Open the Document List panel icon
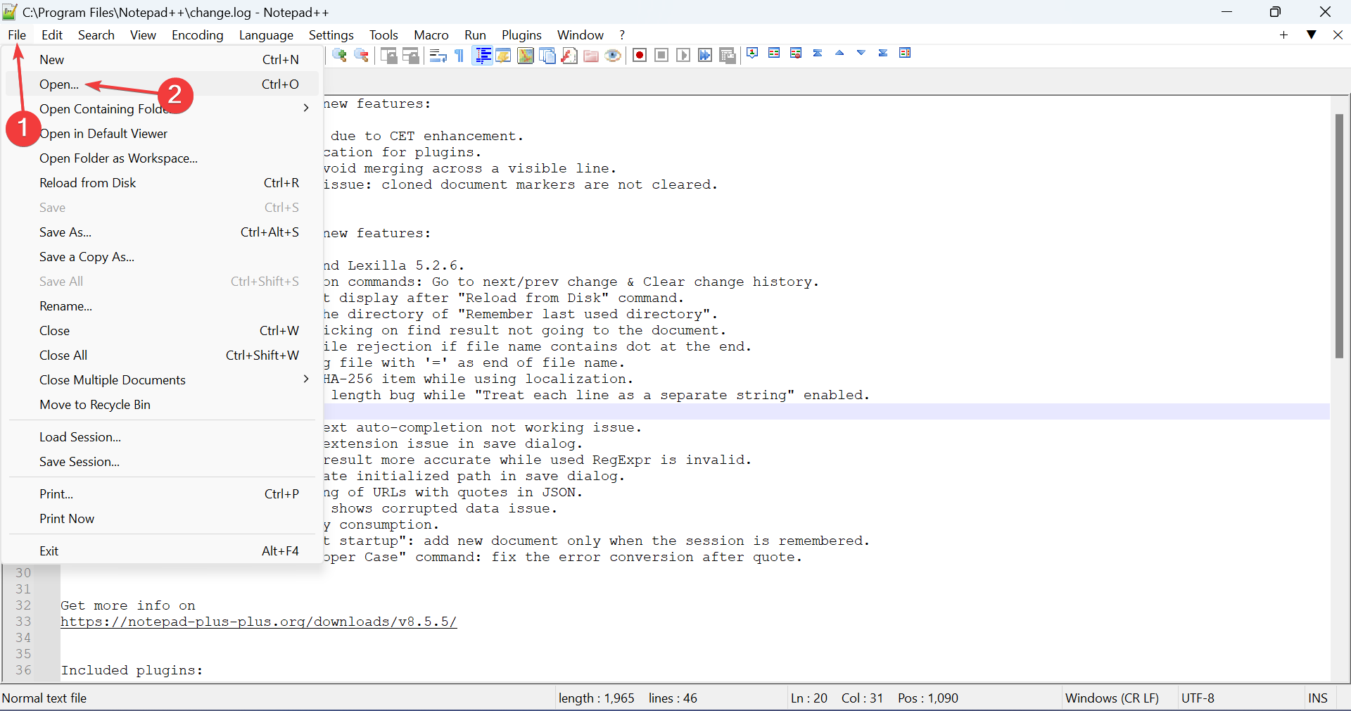The width and height of the screenshot is (1351, 711). tap(547, 56)
